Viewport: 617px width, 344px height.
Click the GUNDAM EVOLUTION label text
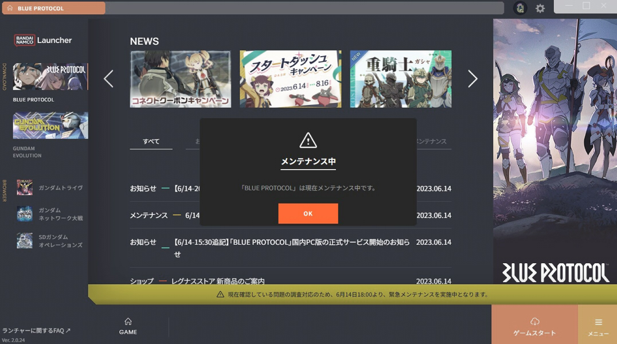click(x=27, y=152)
